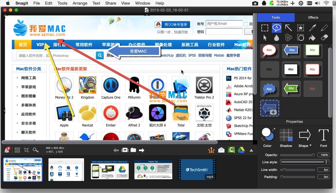Viewport: 336px width, 193px height.
Task: Select the Shape tool
Action: (x=300, y=38)
